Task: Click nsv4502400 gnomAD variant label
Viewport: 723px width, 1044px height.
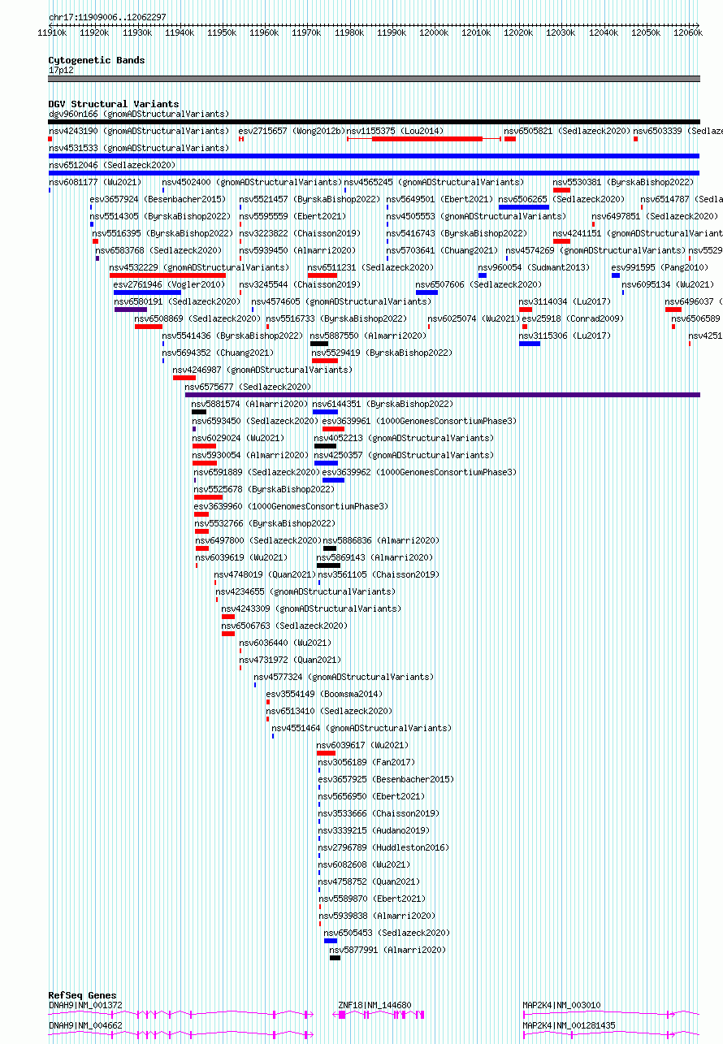Action: [x=252, y=182]
